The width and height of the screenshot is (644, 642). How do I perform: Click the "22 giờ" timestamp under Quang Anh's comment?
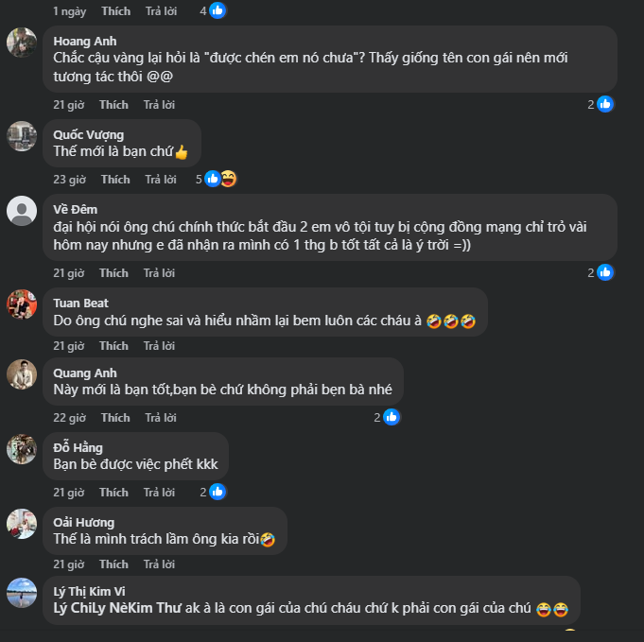tap(69, 418)
